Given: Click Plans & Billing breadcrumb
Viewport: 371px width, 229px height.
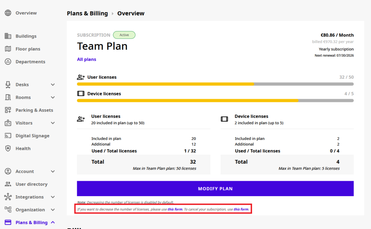Looking at the screenshot, I should tap(87, 13).
